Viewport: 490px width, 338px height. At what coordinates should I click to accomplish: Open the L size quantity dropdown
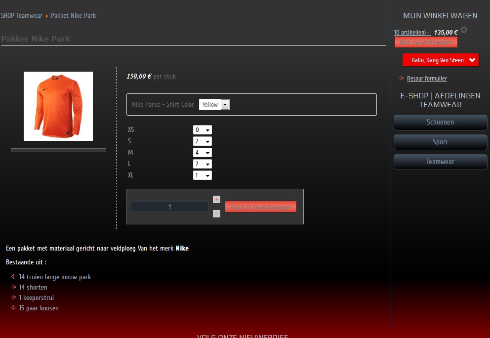pos(203,164)
